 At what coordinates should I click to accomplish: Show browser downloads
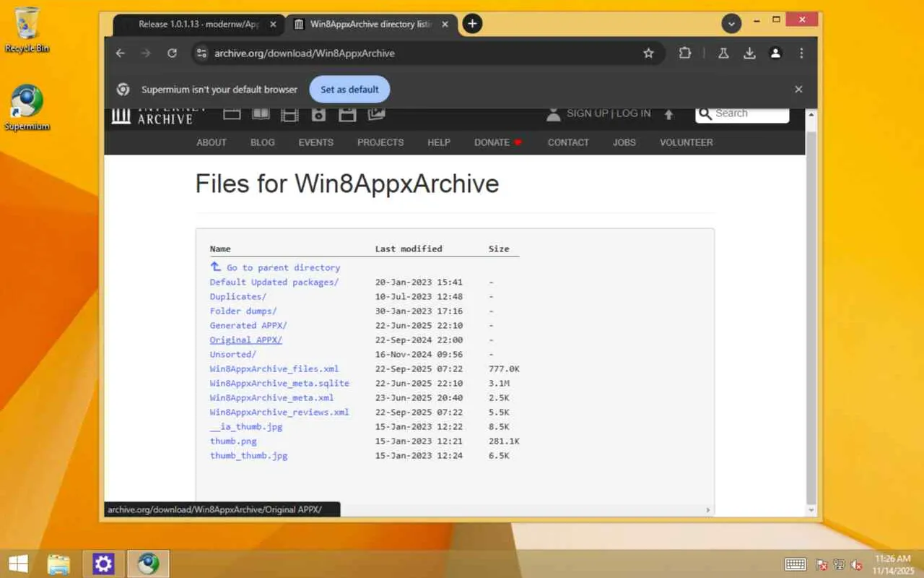coord(749,53)
